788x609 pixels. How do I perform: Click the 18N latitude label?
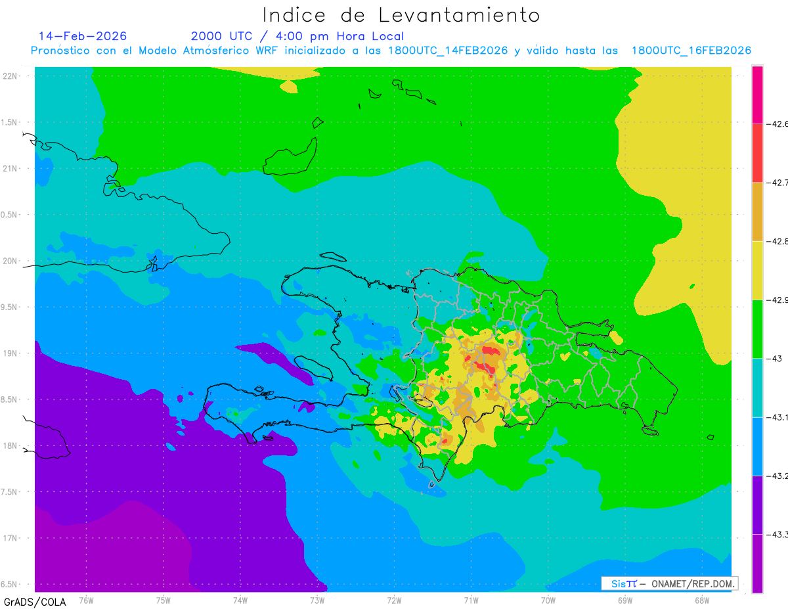click(10, 446)
